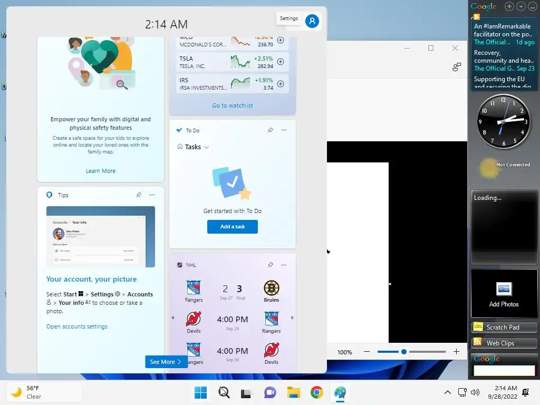
Task: Add IRS stock to watchlist
Action: (x=281, y=84)
